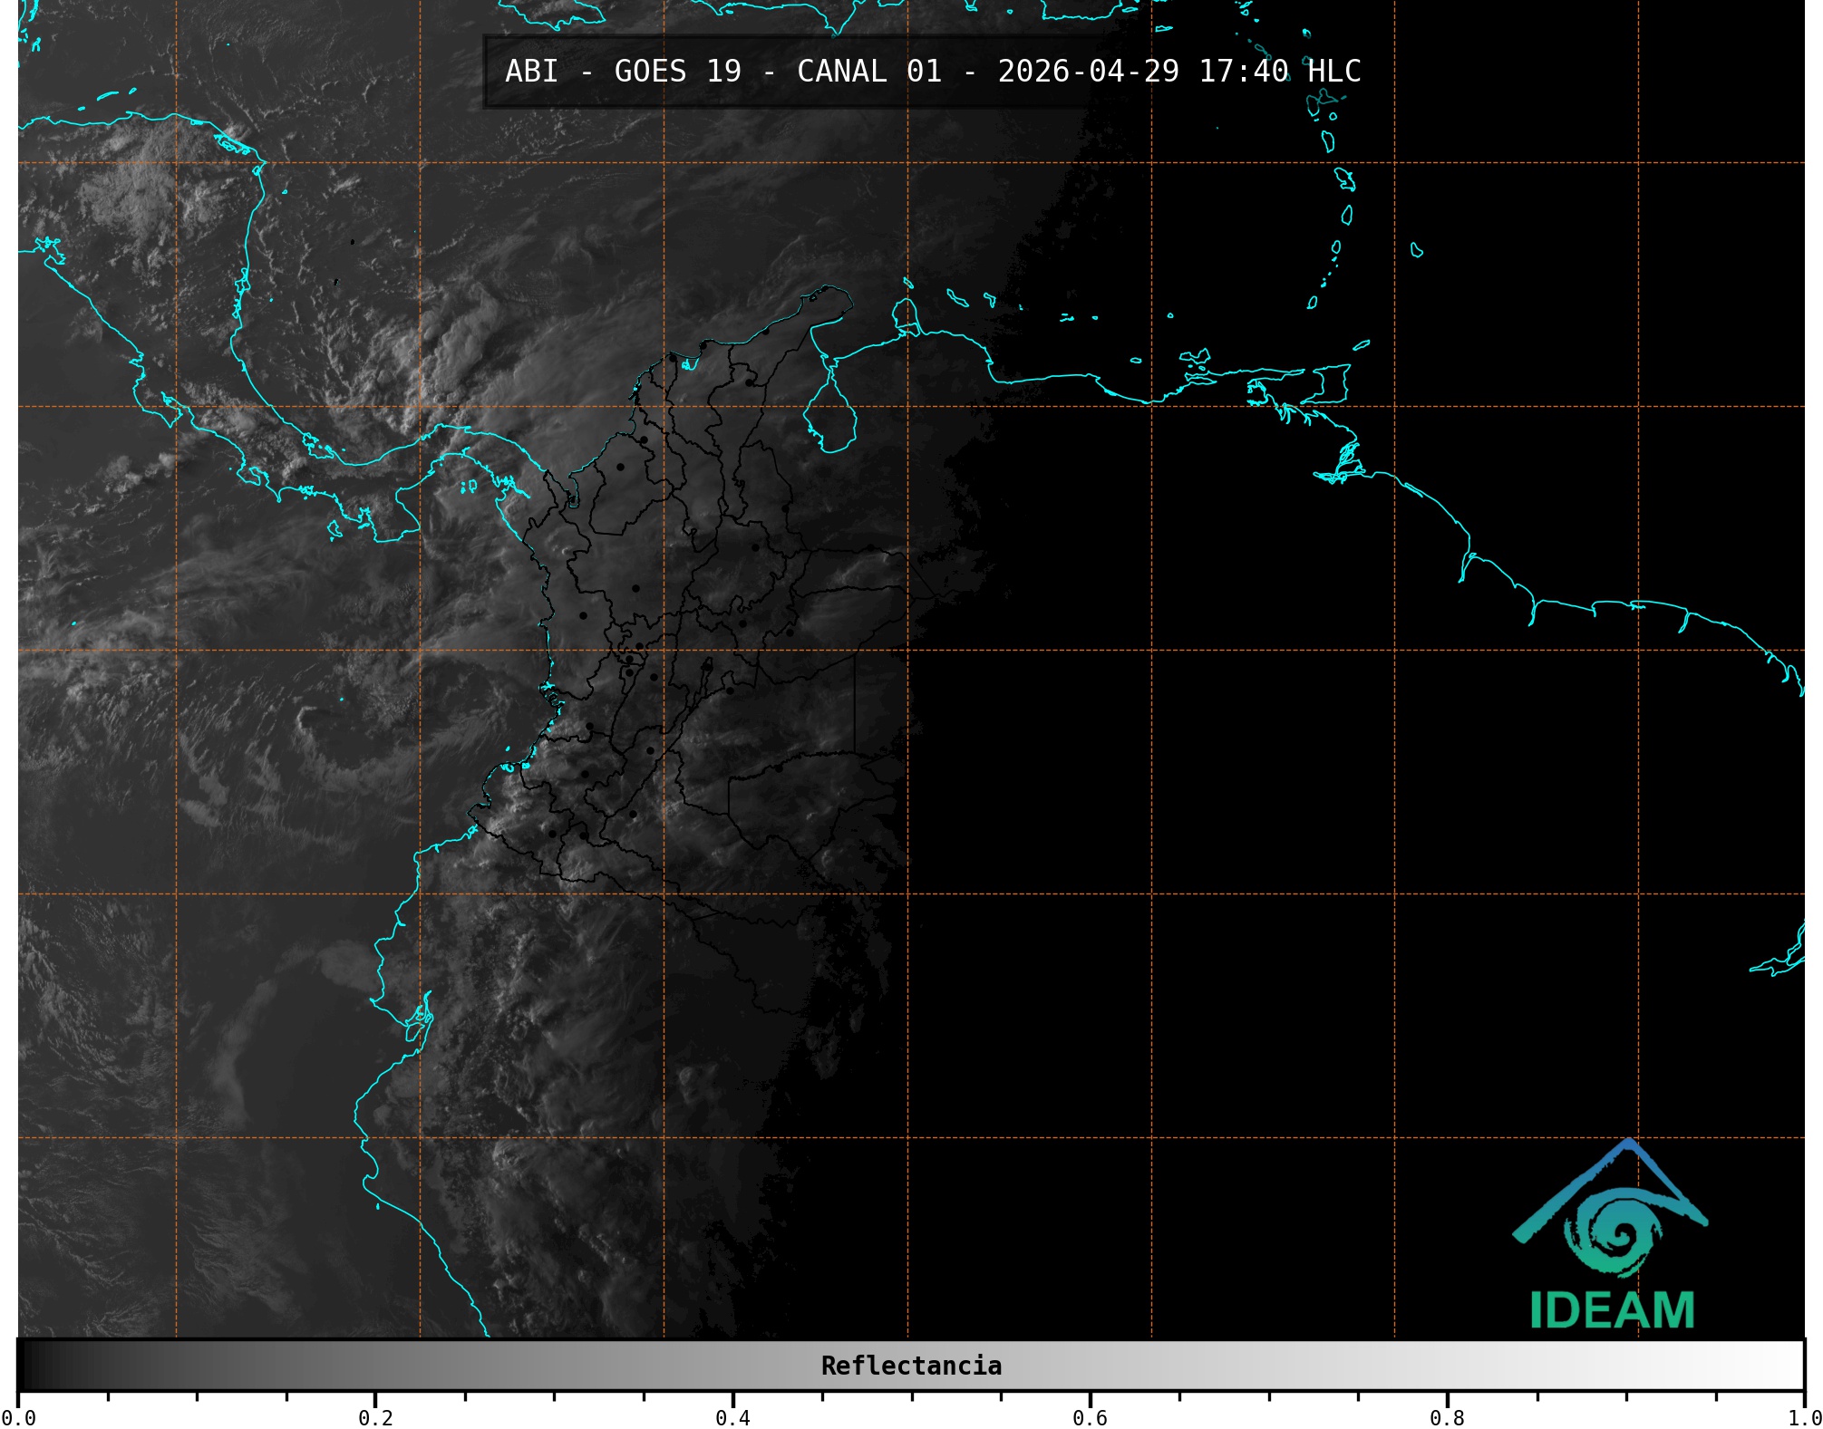Viewport: 1823px width, 1429px height.
Task: Click the ABI GOES 19 title banner
Action: (x=932, y=72)
